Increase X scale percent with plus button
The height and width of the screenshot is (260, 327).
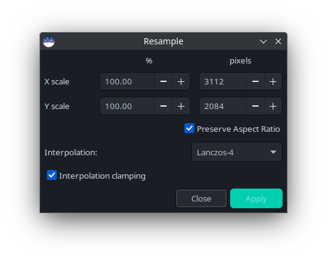[181, 81]
